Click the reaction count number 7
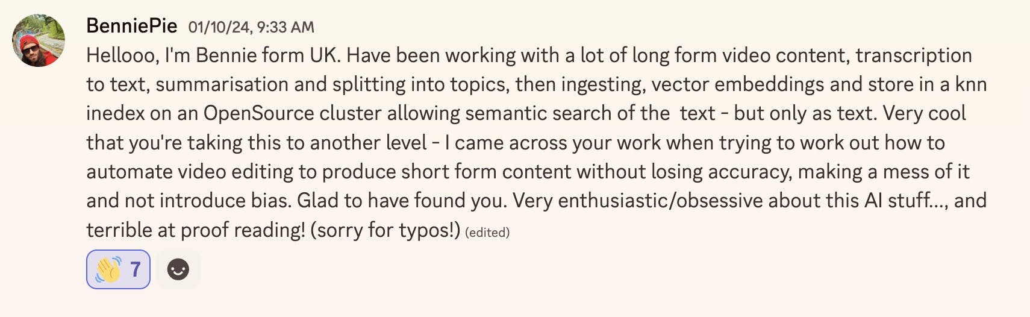Image resolution: width=1030 pixels, height=317 pixels. [136, 269]
